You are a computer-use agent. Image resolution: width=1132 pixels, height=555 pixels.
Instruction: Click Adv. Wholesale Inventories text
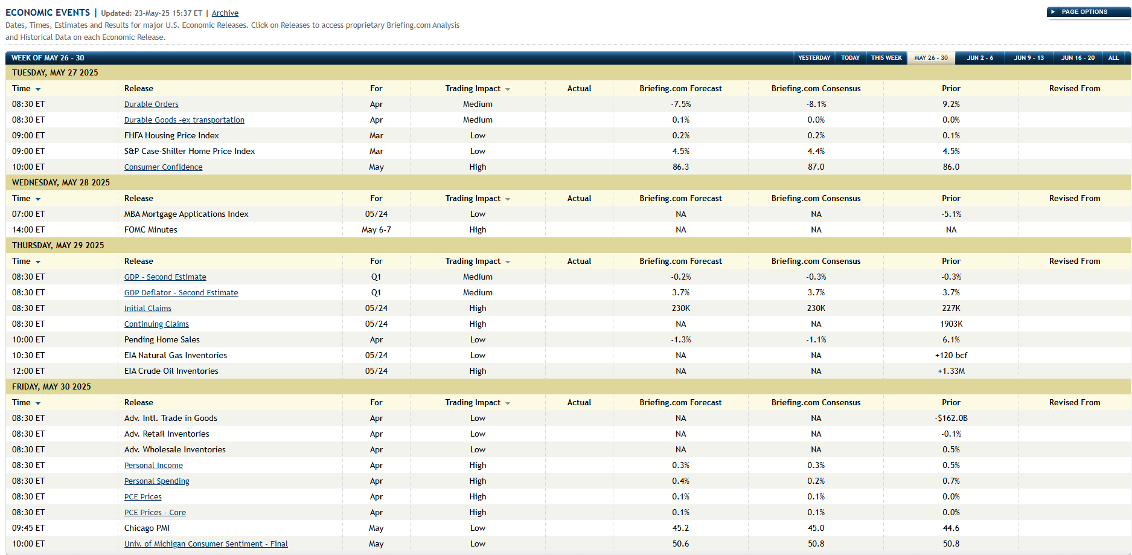click(175, 450)
